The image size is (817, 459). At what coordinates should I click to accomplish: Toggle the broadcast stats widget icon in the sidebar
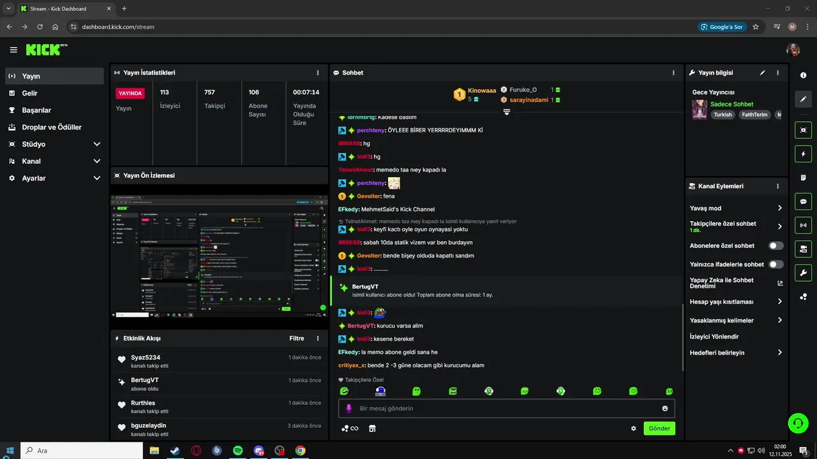tap(803, 225)
